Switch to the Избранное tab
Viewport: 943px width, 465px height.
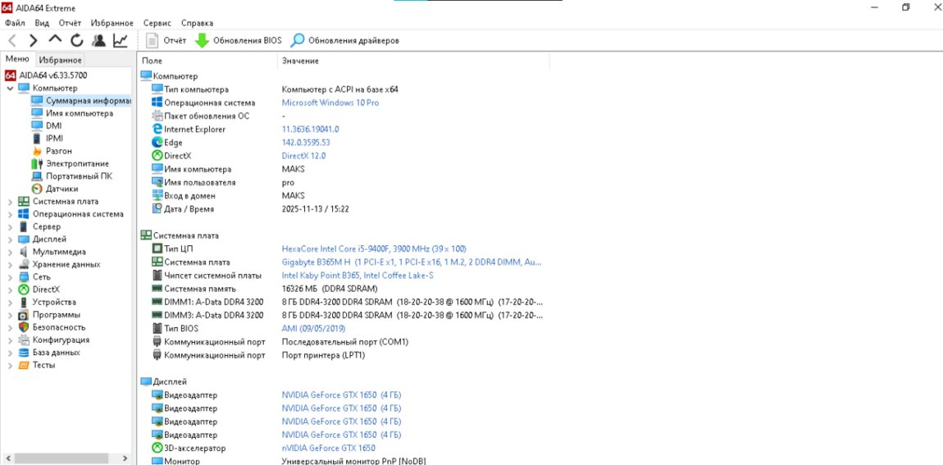tap(60, 60)
